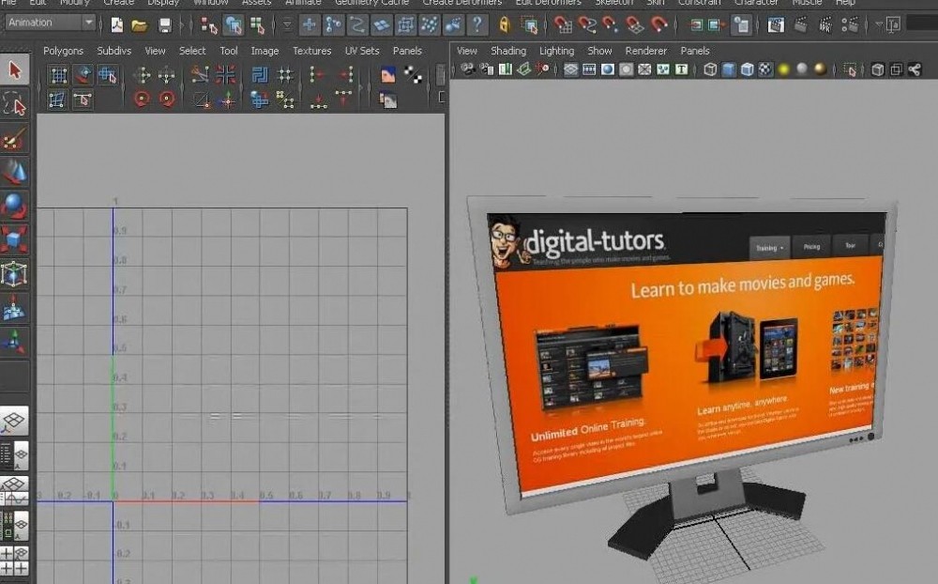This screenshot has width=938, height=584.
Task: Switch to single perspective view layout
Action: pos(14,421)
